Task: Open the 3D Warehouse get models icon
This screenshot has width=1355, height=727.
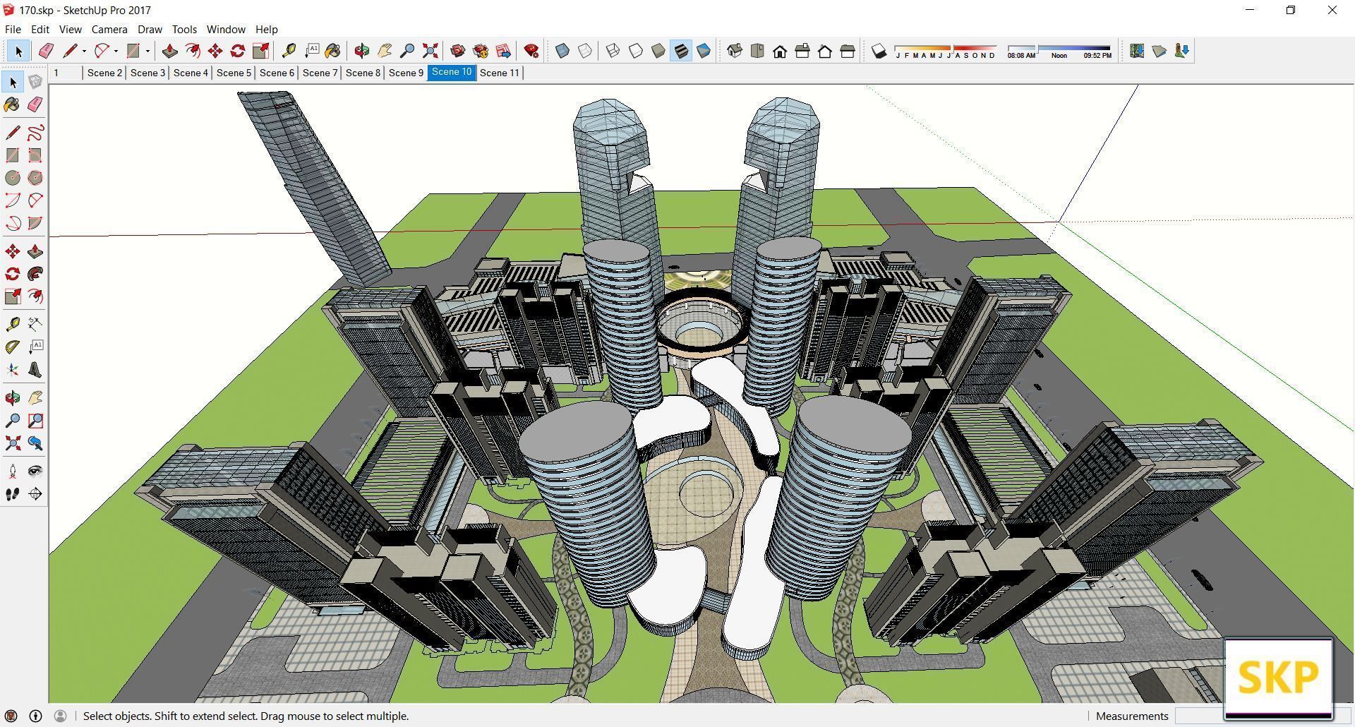Action: pos(457,51)
